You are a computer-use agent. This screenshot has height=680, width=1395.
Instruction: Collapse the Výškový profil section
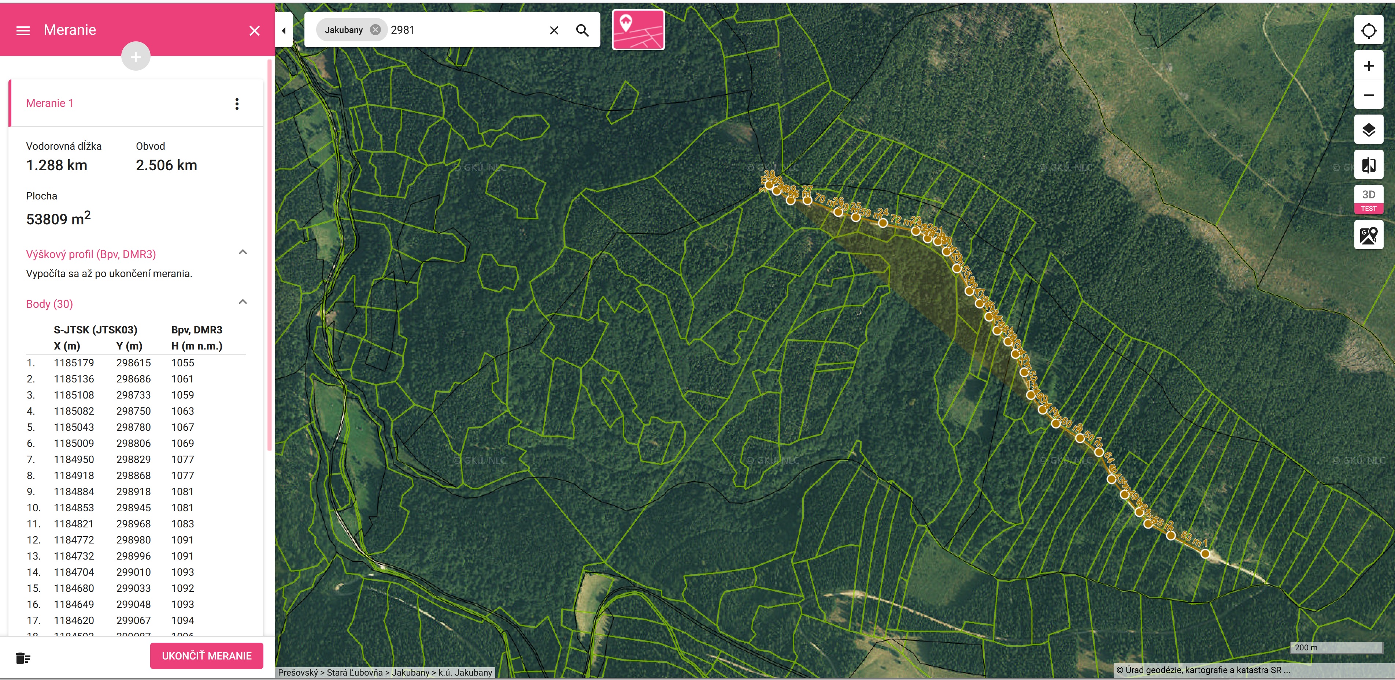(243, 253)
